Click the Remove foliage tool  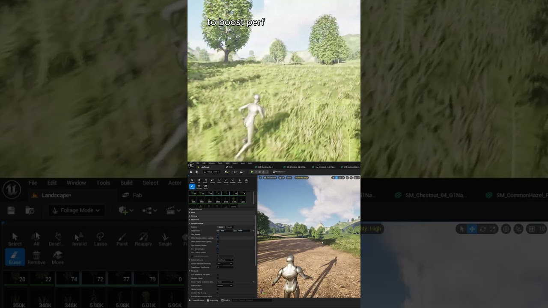point(199,187)
